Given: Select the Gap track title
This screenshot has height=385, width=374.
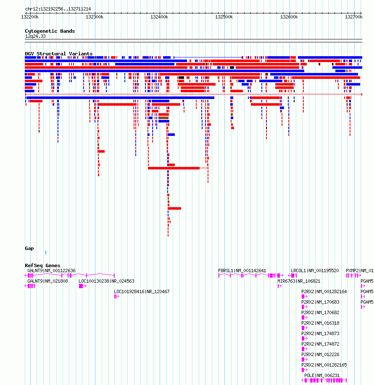Looking at the screenshot, I should 29,248.
